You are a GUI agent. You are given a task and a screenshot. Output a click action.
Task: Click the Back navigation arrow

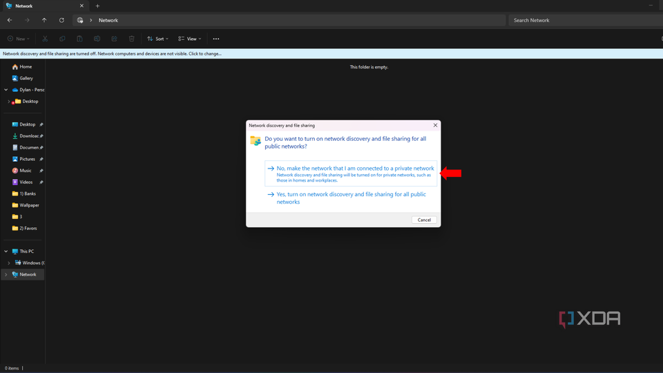pyautogui.click(x=10, y=20)
